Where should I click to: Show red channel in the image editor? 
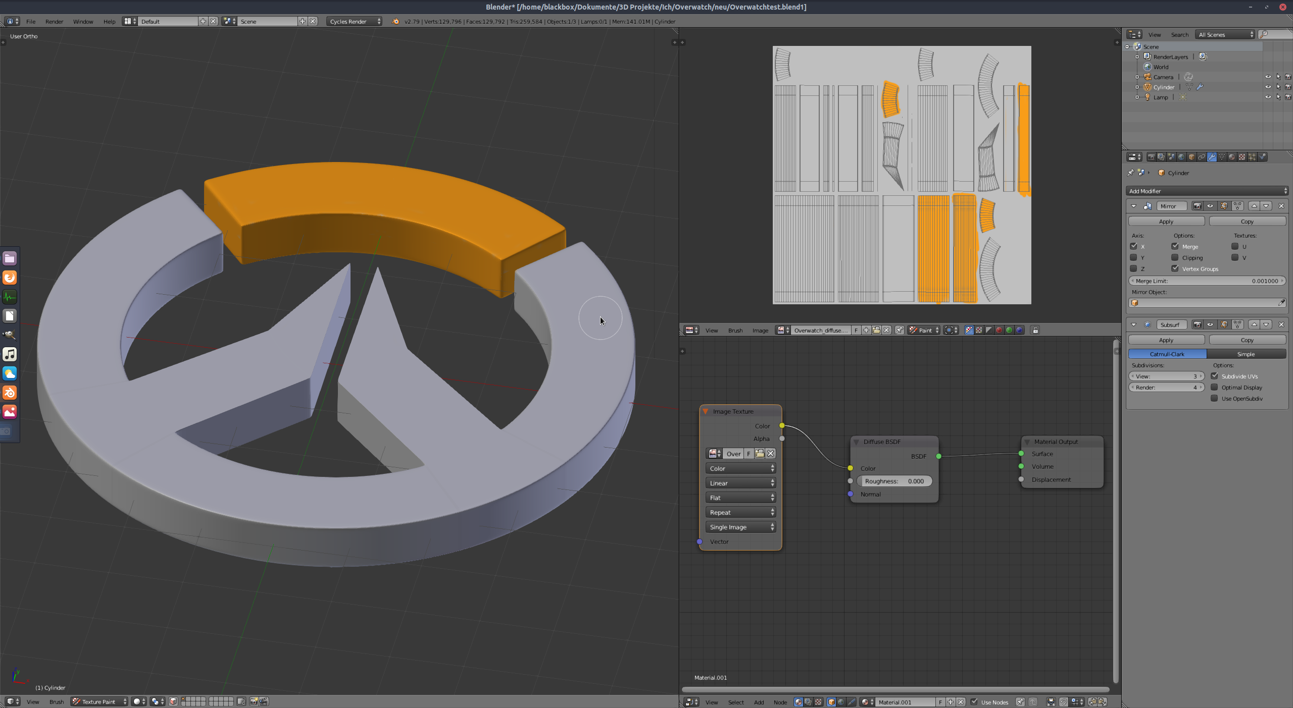tap(999, 330)
